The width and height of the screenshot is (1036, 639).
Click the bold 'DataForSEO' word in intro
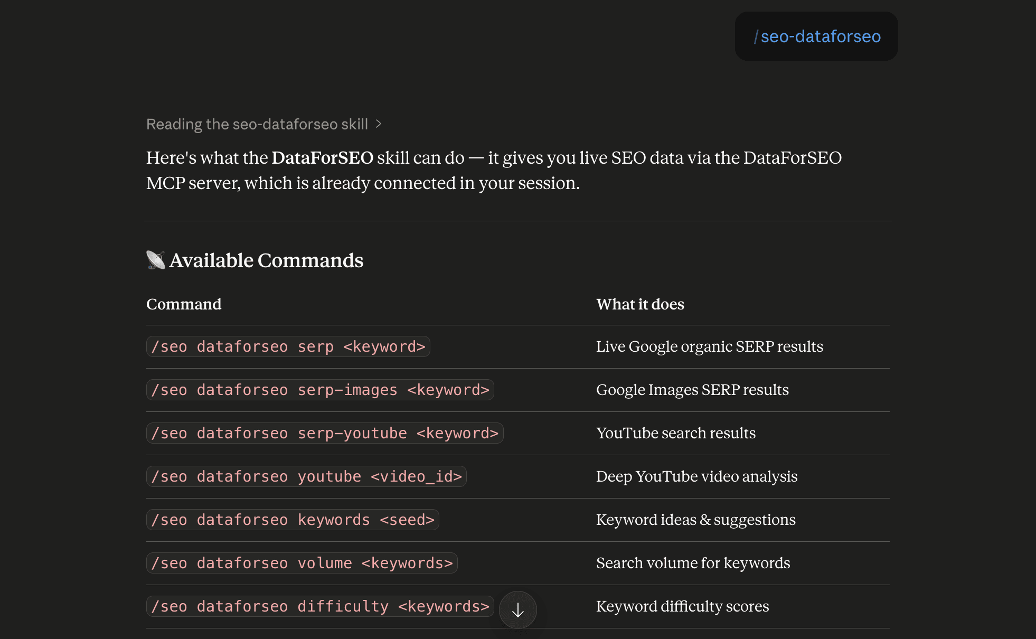323,157
